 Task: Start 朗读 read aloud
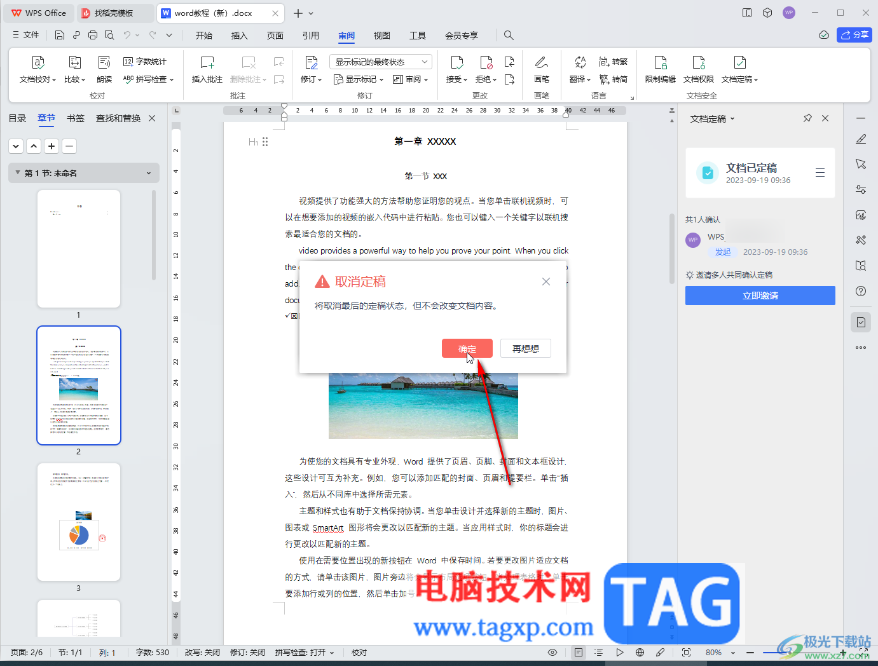(104, 70)
